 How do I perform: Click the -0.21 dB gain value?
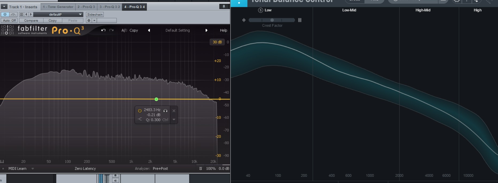click(x=154, y=115)
